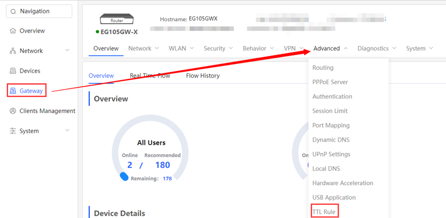Select Hardware Acceleration menu entry
This screenshot has height=218, width=446.
(x=342, y=183)
